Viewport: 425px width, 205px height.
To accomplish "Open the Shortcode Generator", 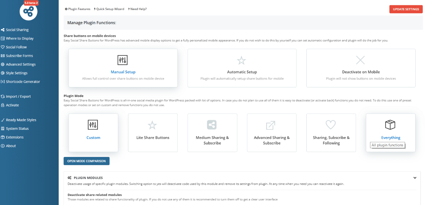I will point(21,81).
